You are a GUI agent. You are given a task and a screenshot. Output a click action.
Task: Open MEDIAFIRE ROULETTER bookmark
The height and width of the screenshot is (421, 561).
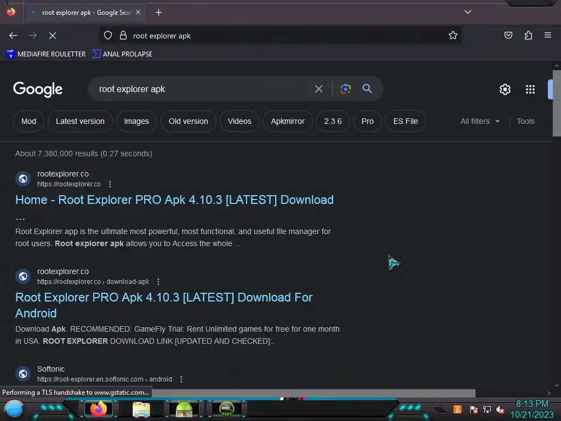pos(46,54)
